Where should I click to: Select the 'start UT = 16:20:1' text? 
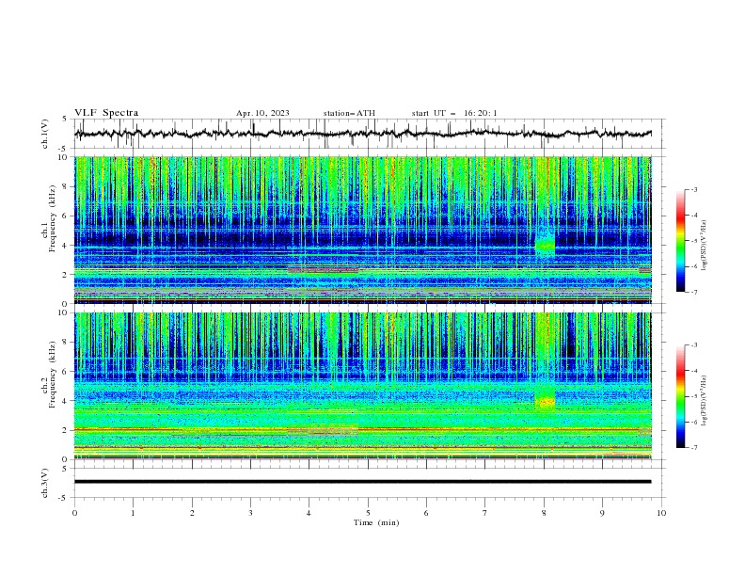point(454,113)
